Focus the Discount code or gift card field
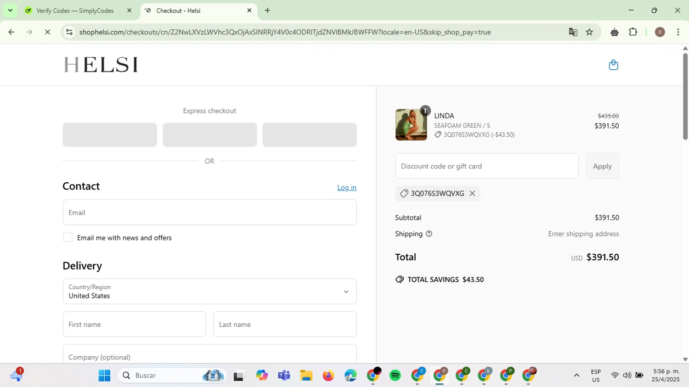This screenshot has width=689, height=387. click(486, 166)
